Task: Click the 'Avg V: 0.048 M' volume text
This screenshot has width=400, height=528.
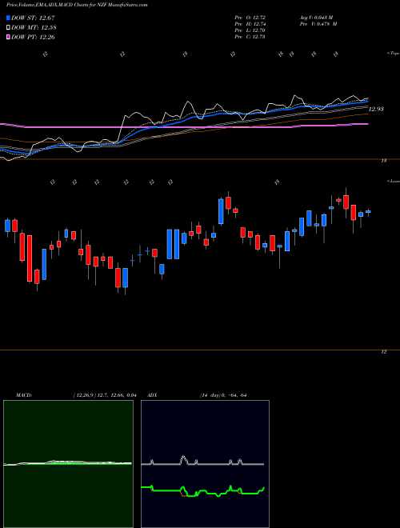Action: 318,17
